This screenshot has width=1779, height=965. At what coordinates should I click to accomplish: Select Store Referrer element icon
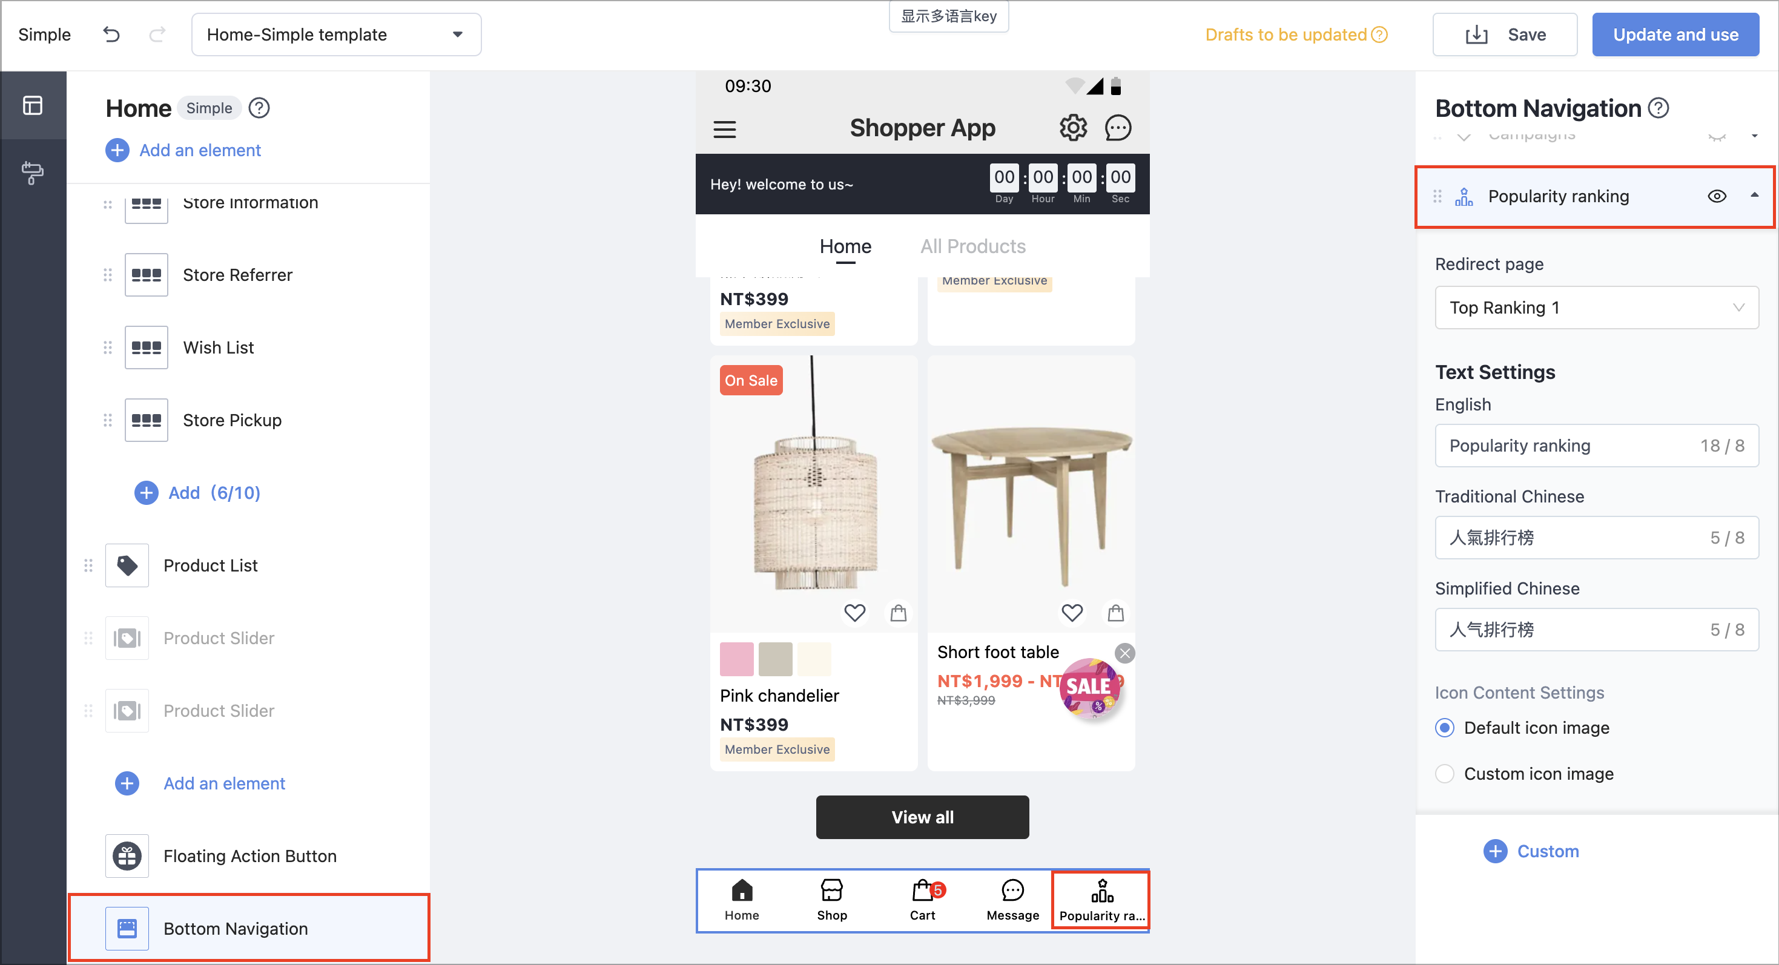click(147, 275)
